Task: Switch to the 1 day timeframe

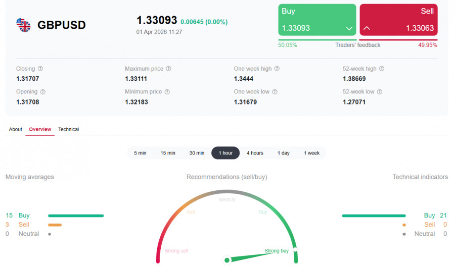Action: tap(284, 153)
